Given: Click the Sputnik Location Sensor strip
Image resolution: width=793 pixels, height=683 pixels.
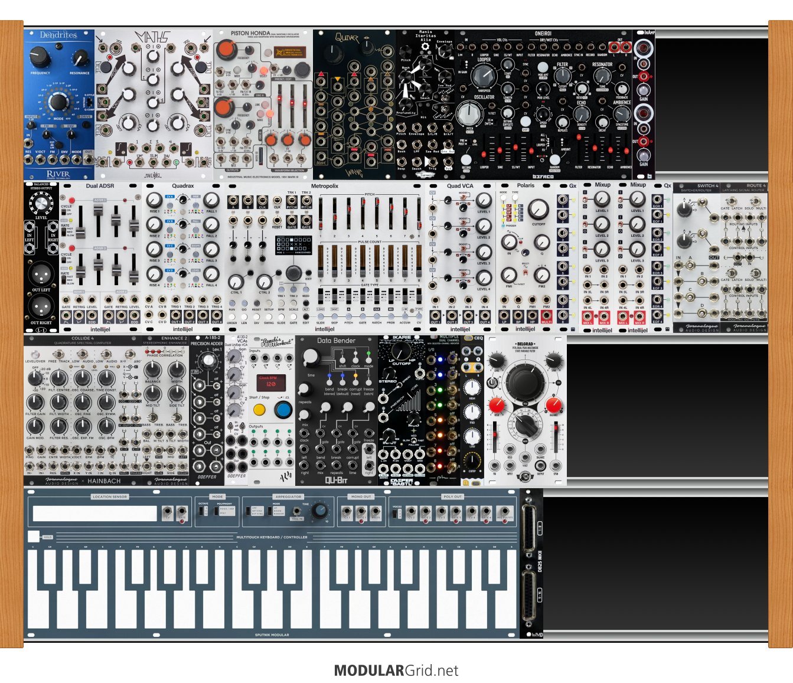Looking at the screenshot, I should [94, 513].
